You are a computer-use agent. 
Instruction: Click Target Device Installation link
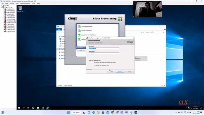[x=89, y=35]
